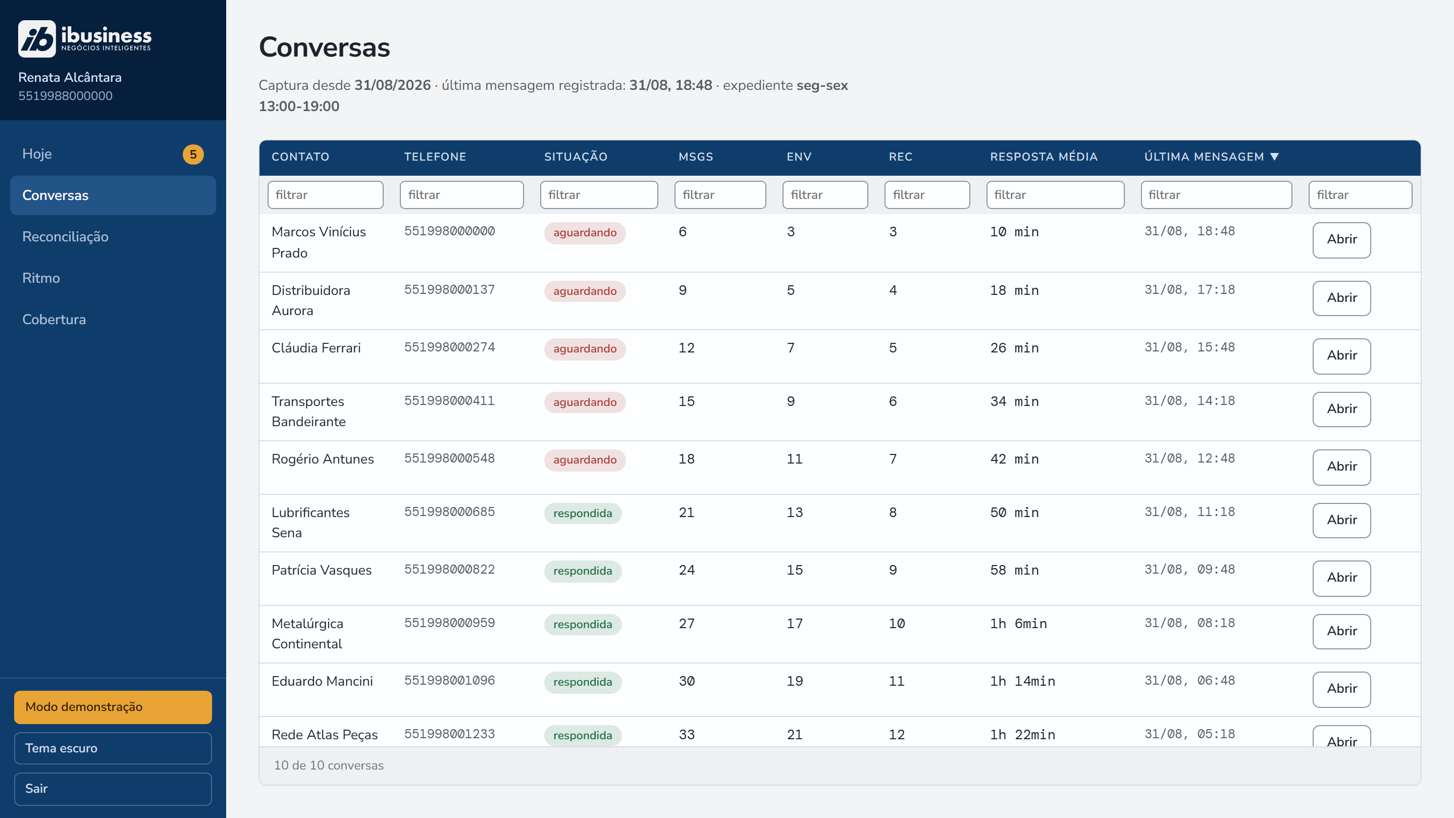Focus the last column filter field

pyautogui.click(x=1360, y=195)
